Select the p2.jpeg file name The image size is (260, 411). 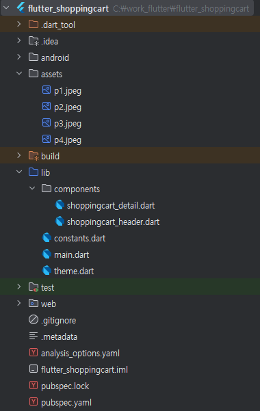click(x=68, y=107)
